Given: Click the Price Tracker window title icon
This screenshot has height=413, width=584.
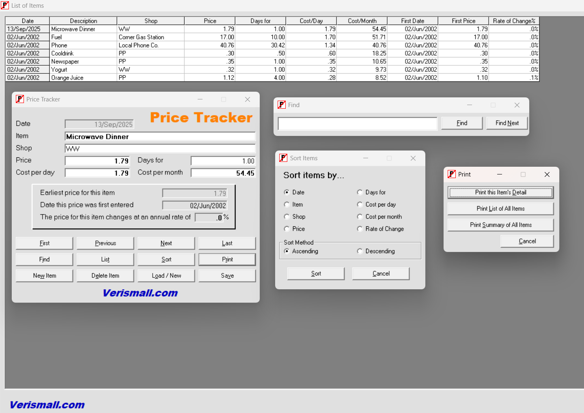Looking at the screenshot, I should point(20,99).
